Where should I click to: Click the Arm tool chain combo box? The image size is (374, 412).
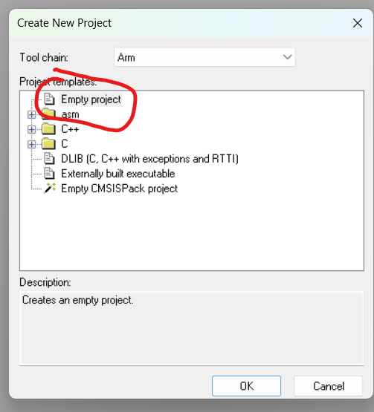tap(204, 57)
